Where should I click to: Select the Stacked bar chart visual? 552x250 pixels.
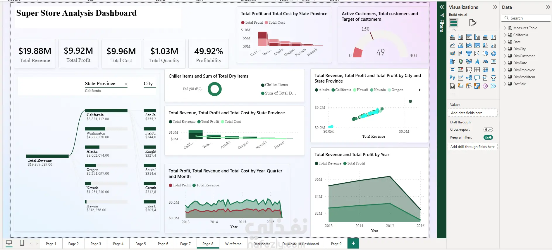tap(452, 37)
